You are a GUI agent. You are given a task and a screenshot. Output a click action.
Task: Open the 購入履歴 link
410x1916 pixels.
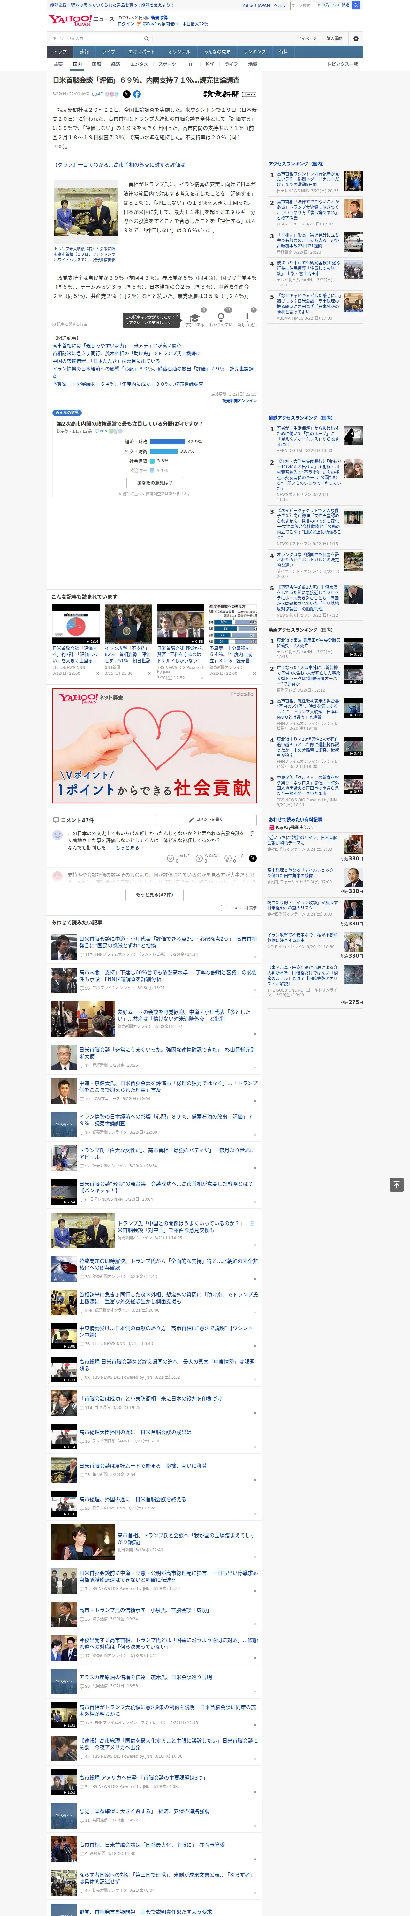tap(334, 39)
